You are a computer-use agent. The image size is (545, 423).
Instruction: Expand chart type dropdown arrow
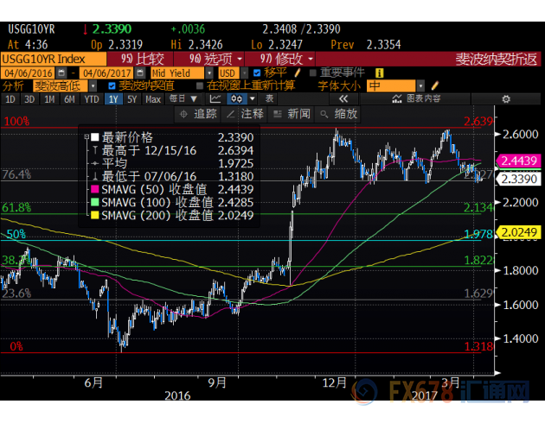(253, 99)
